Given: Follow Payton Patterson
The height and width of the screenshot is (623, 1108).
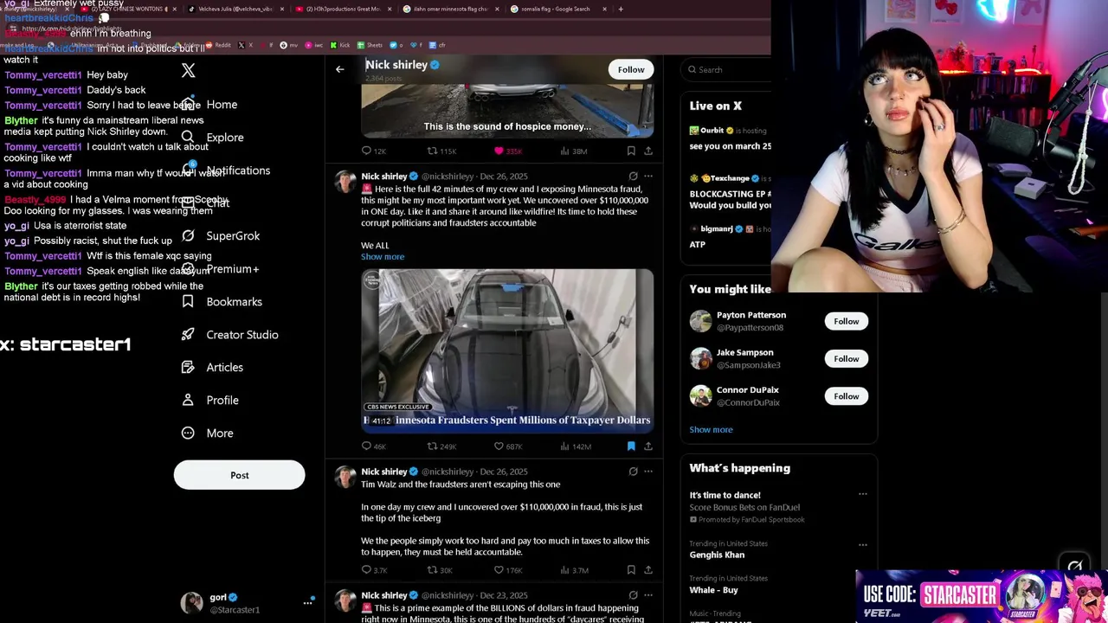Looking at the screenshot, I should tap(847, 322).
